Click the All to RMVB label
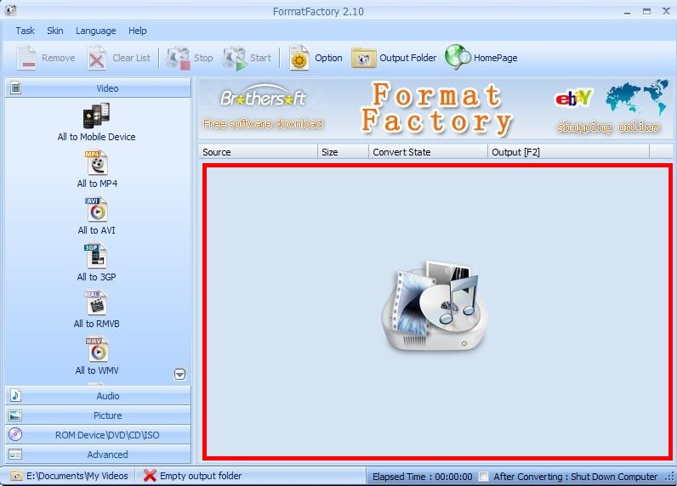Viewport: 677px width, 486px height. 97,324
